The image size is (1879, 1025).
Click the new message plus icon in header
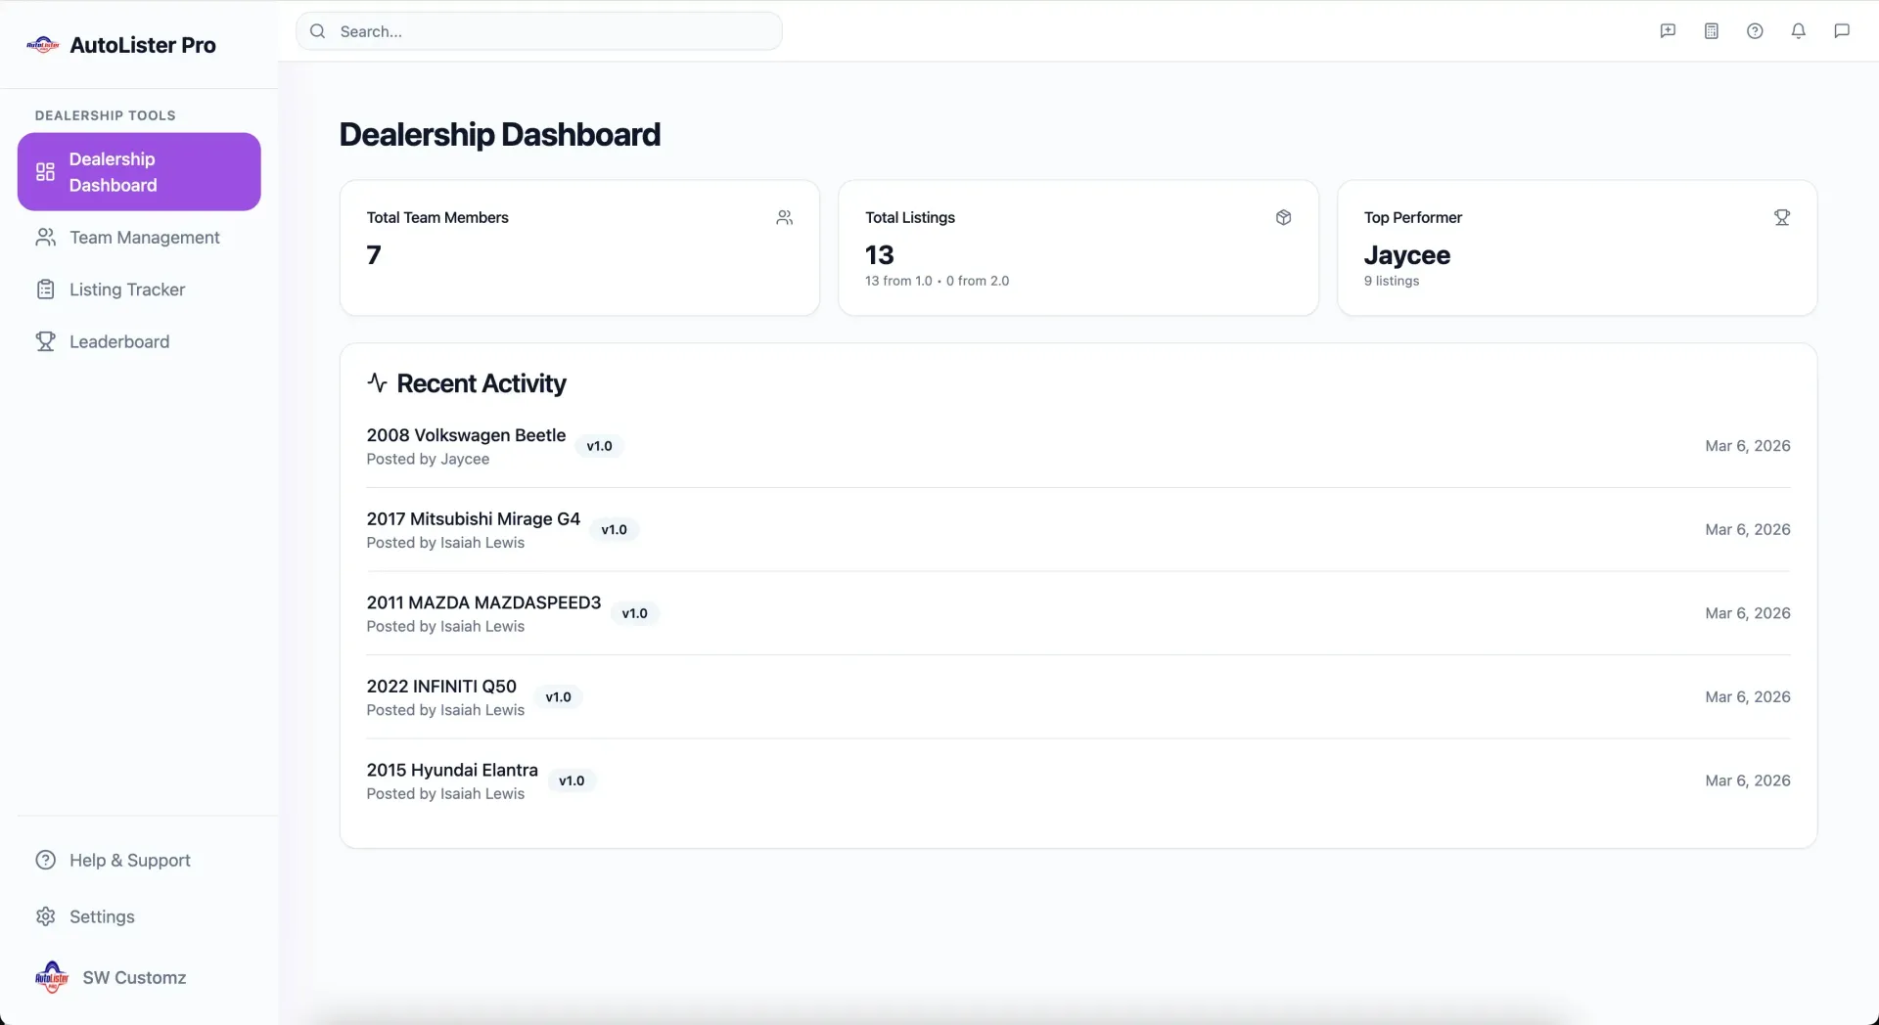(x=1668, y=31)
